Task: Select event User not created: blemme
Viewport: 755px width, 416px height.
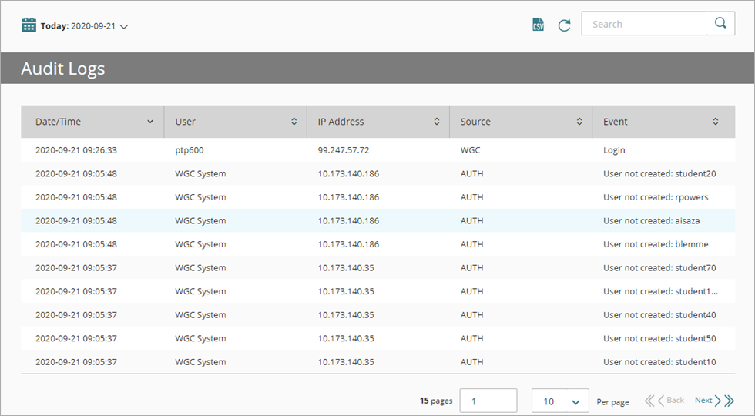Action: (x=656, y=245)
